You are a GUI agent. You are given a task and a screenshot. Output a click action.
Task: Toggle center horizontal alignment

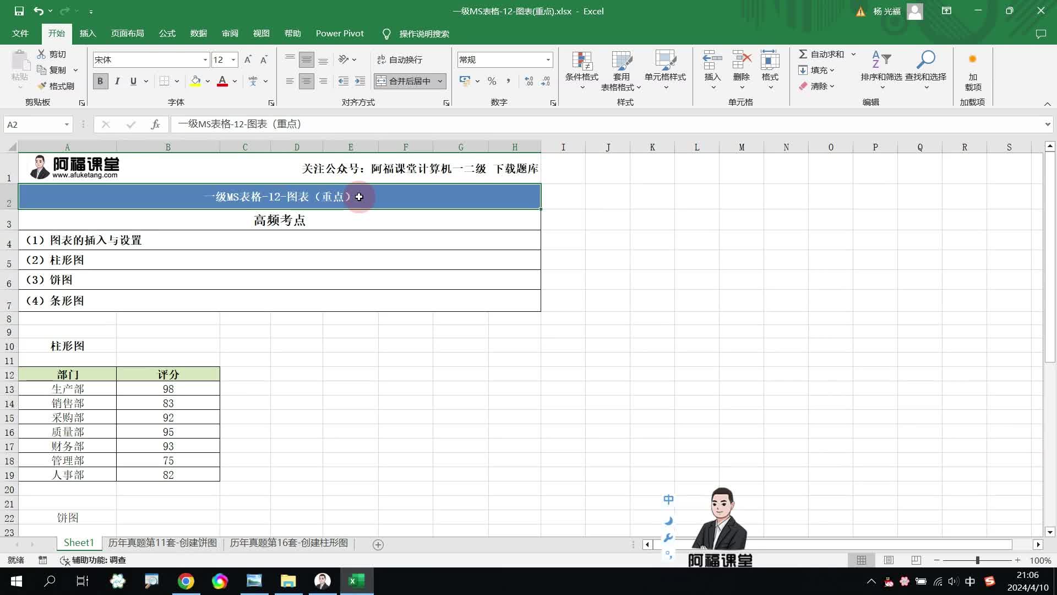pos(307,81)
